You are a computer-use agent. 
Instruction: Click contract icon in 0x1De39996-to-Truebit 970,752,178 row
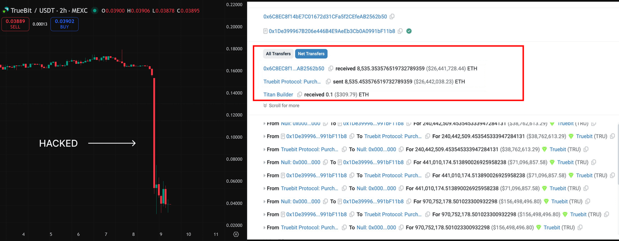tap(284, 214)
